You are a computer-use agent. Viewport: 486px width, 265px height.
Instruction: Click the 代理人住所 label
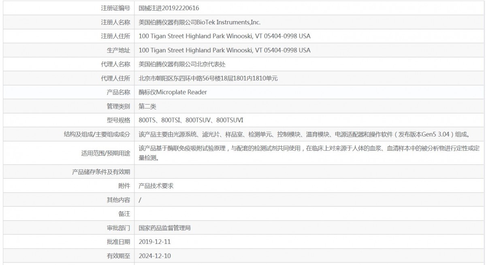pos(115,78)
